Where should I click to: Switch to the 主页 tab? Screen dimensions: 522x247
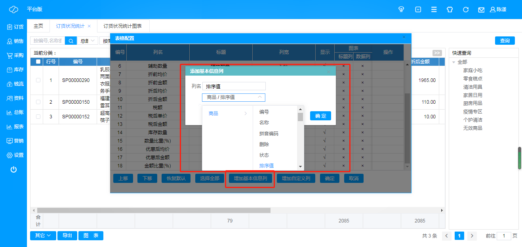click(38, 26)
